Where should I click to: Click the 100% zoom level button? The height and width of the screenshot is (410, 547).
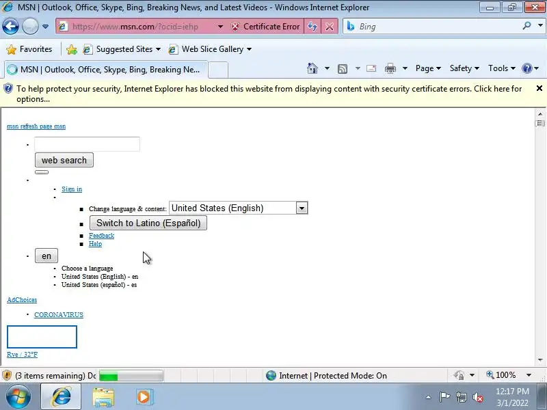click(x=502, y=375)
